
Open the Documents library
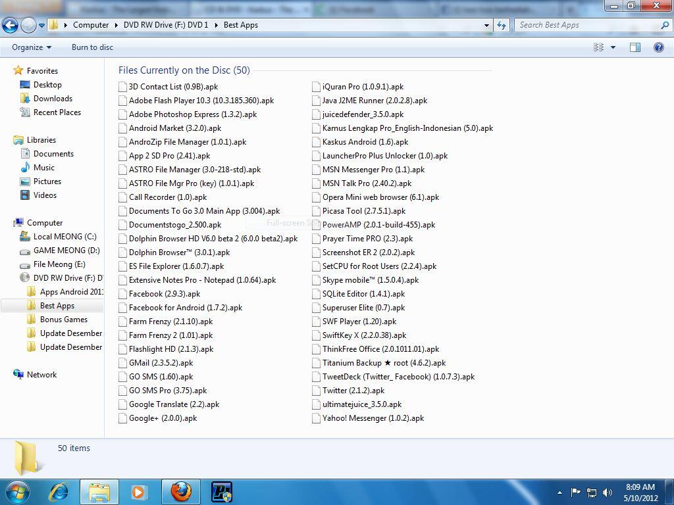point(53,154)
